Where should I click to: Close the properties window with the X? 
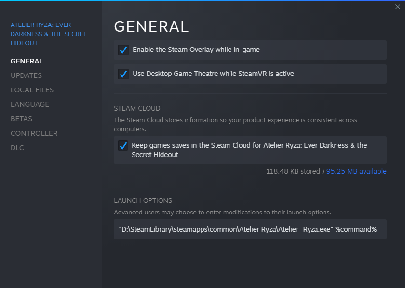(397, 7)
